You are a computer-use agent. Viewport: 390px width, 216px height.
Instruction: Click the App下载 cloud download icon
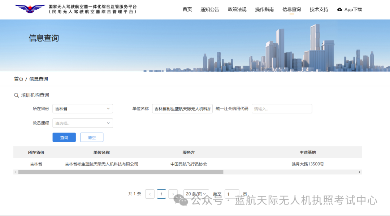(x=339, y=10)
